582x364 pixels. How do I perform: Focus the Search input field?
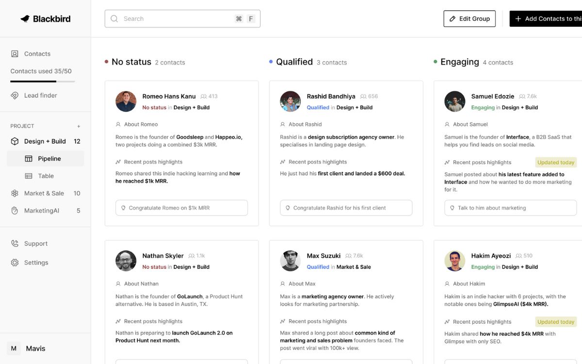point(175,19)
